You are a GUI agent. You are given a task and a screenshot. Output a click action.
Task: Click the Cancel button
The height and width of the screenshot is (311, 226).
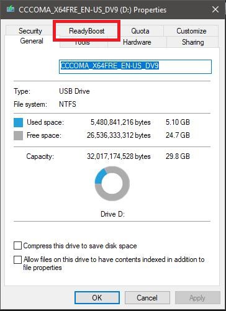pos(147,298)
